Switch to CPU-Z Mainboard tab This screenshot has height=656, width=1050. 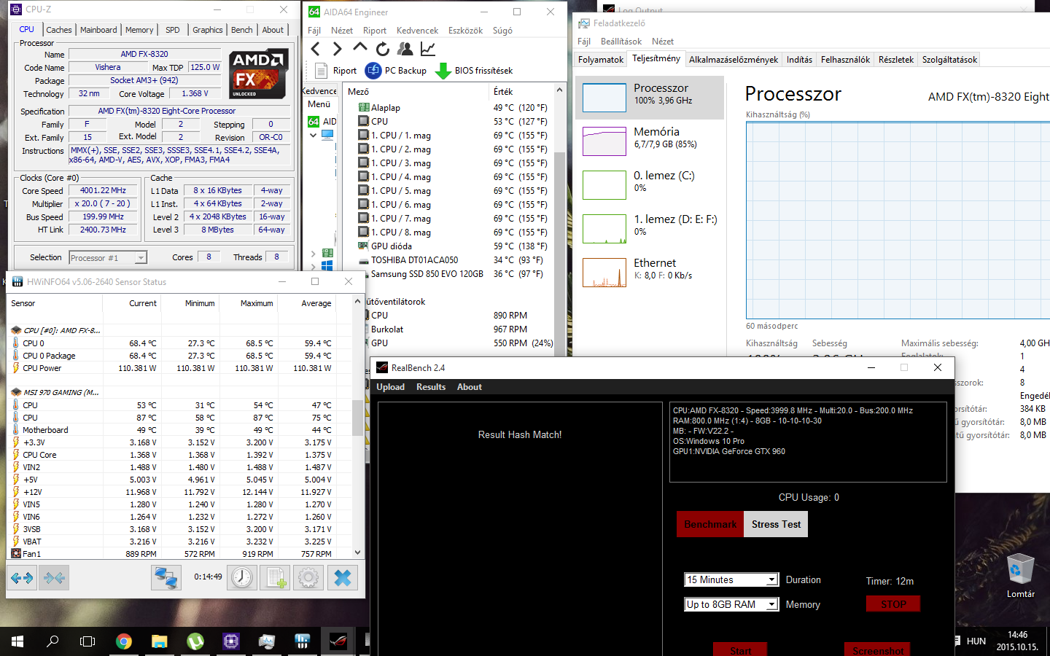click(x=98, y=30)
